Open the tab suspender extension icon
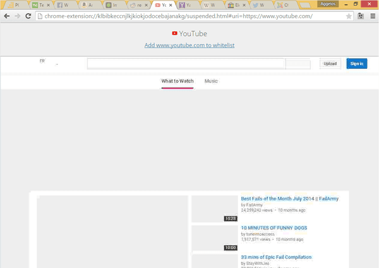This screenshot has width=379, height=268. (361, 16)
